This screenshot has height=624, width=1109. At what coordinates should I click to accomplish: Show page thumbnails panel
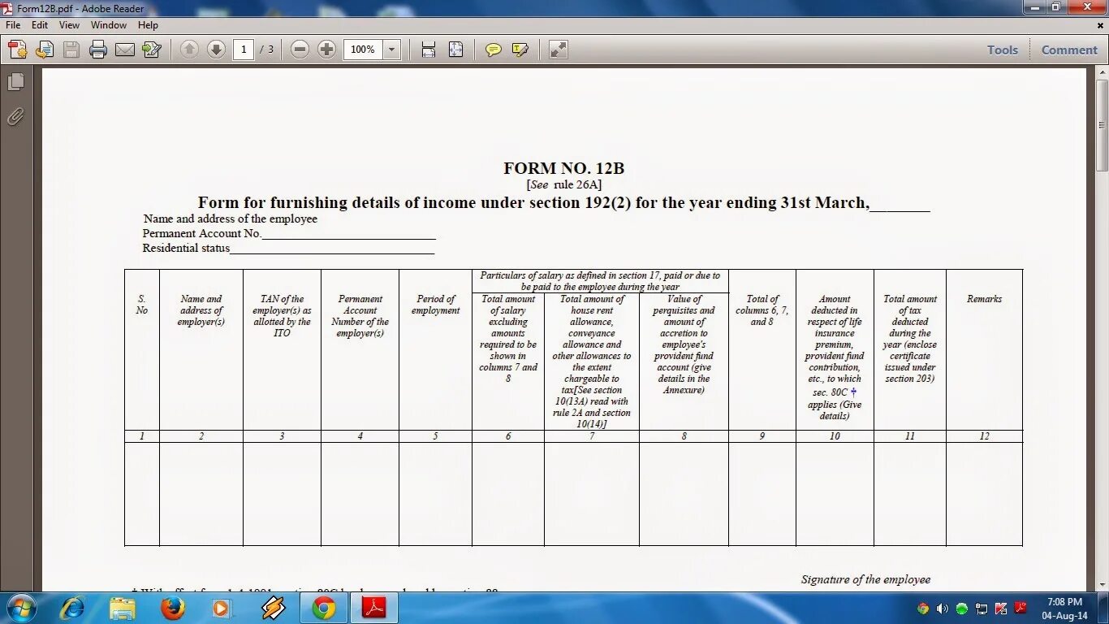(15, 81)
